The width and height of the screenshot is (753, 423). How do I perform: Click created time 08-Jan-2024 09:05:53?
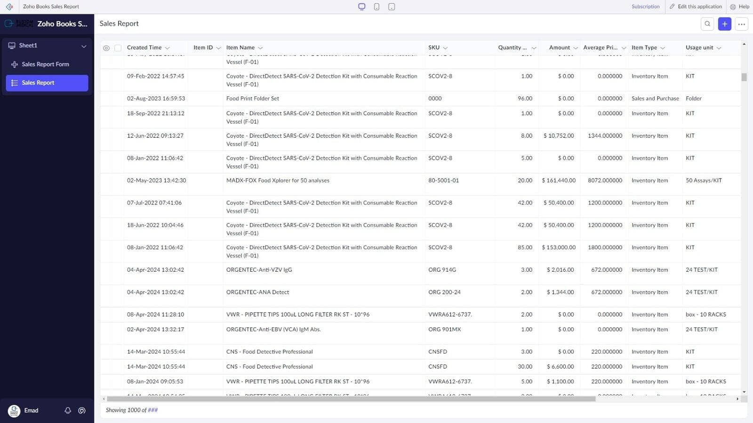(x=155, y=382)
